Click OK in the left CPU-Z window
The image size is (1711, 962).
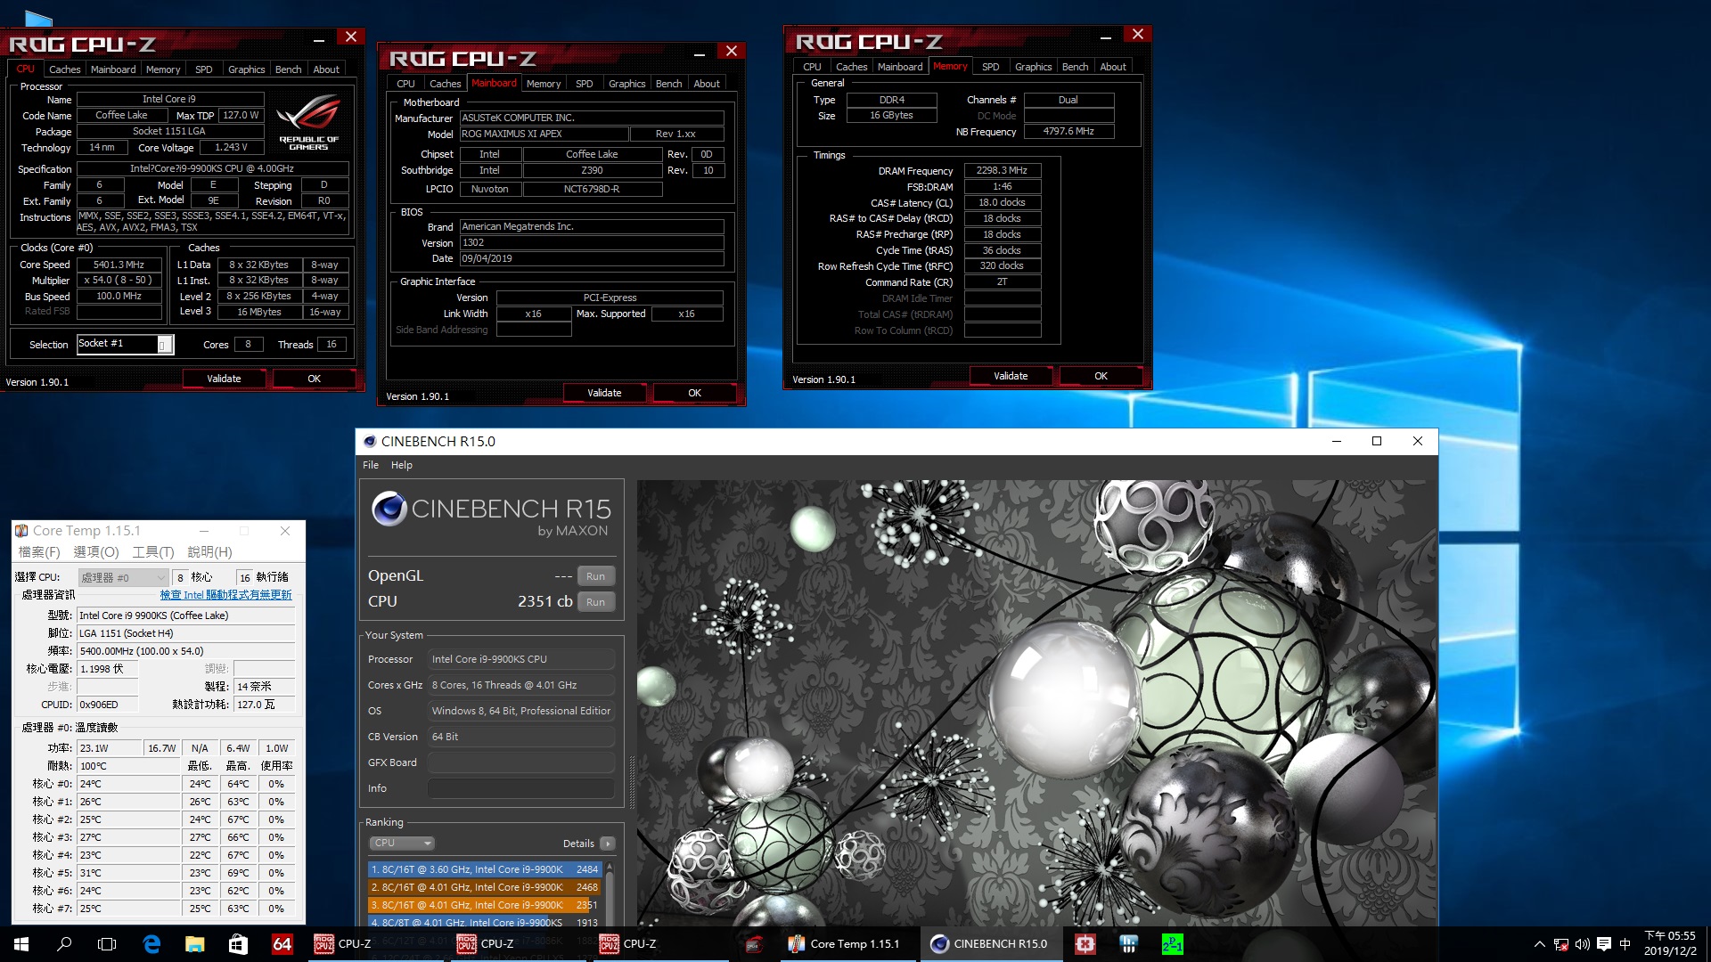[x=314, y=379]
